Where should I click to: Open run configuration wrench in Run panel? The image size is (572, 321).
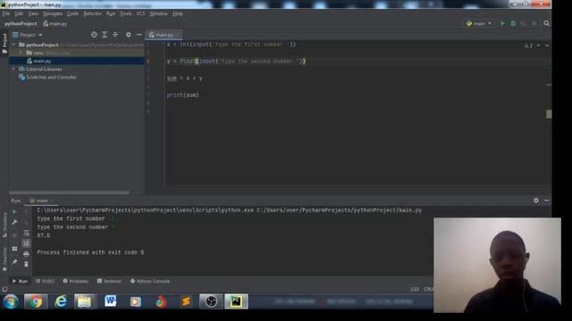click(14, 222)
